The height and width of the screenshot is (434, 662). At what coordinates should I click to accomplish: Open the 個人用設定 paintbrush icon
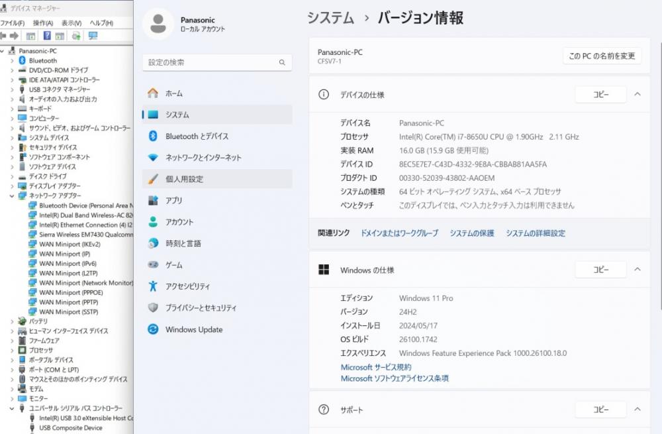pos(153,179)
